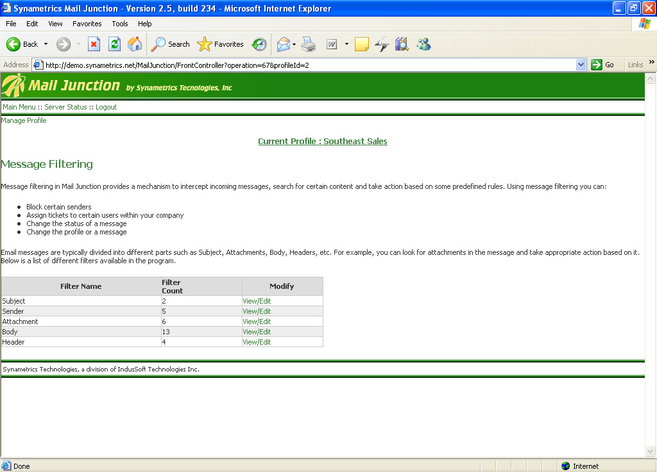Open the Help menu
657x472 pixels.
144,24
